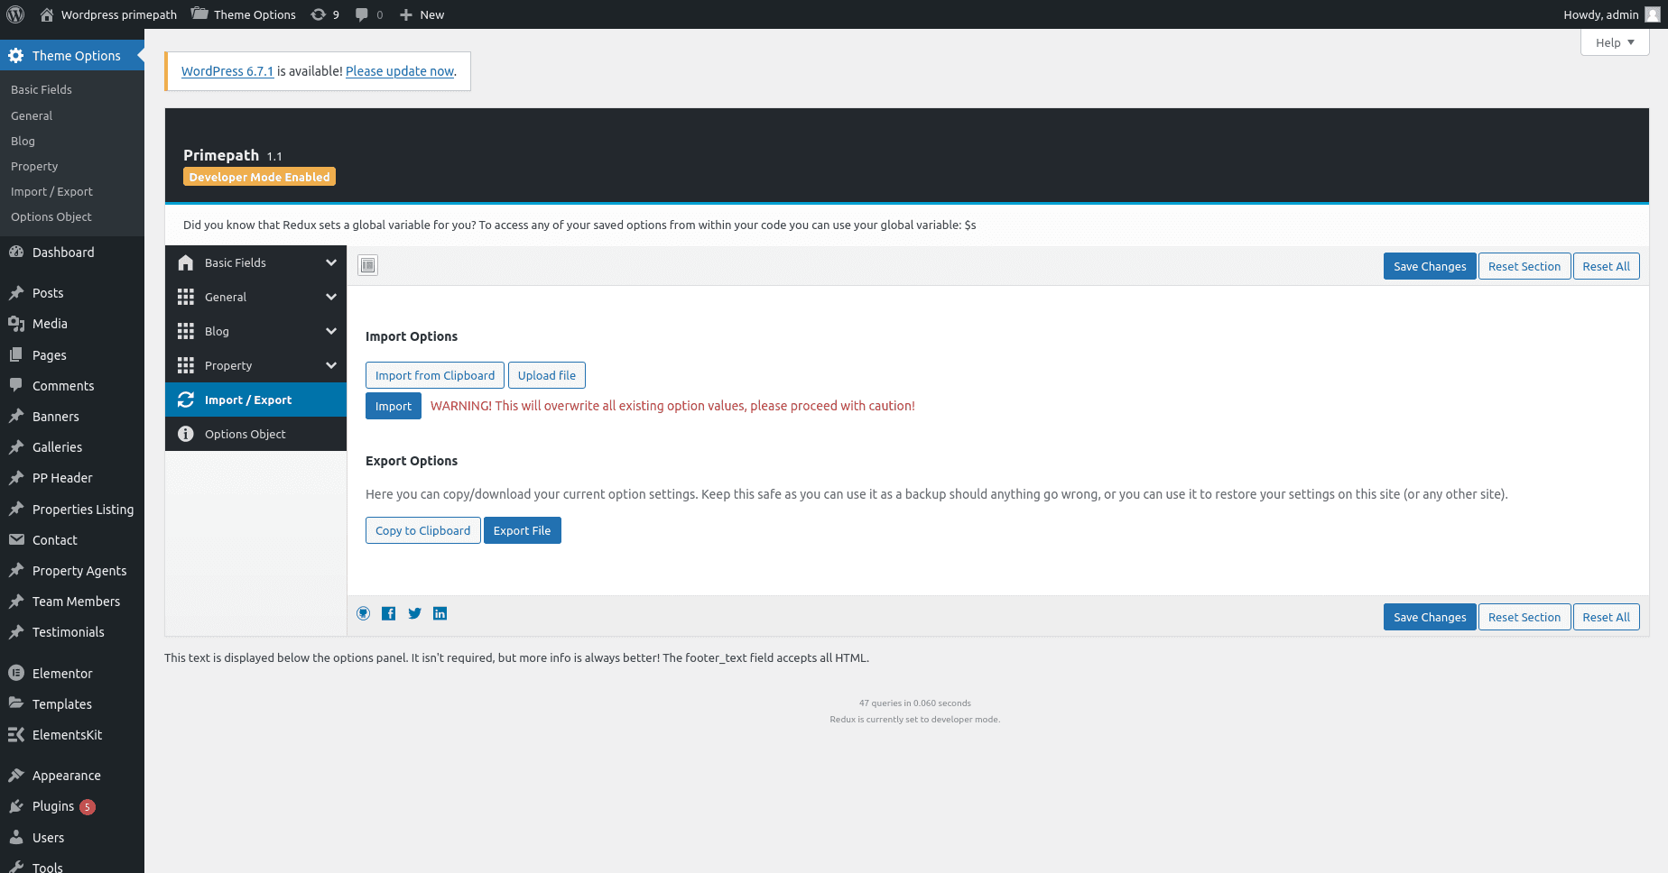Image resolution: width=1668 pixels, height=873 pixels.
Task: Click bottom Save Changes button
Action: tap(1430, 617)
